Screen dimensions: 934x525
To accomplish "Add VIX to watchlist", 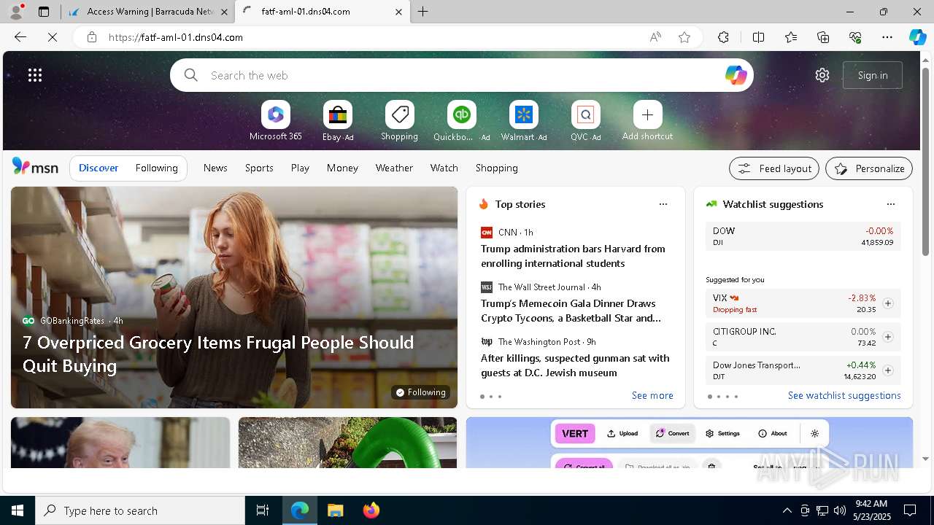I will tap(888, 303).
